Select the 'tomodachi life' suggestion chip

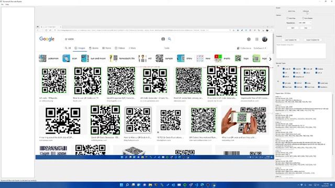tap(122, 58)
